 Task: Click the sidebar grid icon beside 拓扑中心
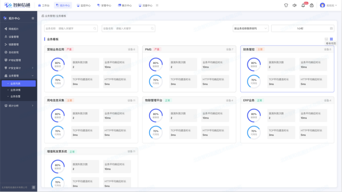(33, 18)
